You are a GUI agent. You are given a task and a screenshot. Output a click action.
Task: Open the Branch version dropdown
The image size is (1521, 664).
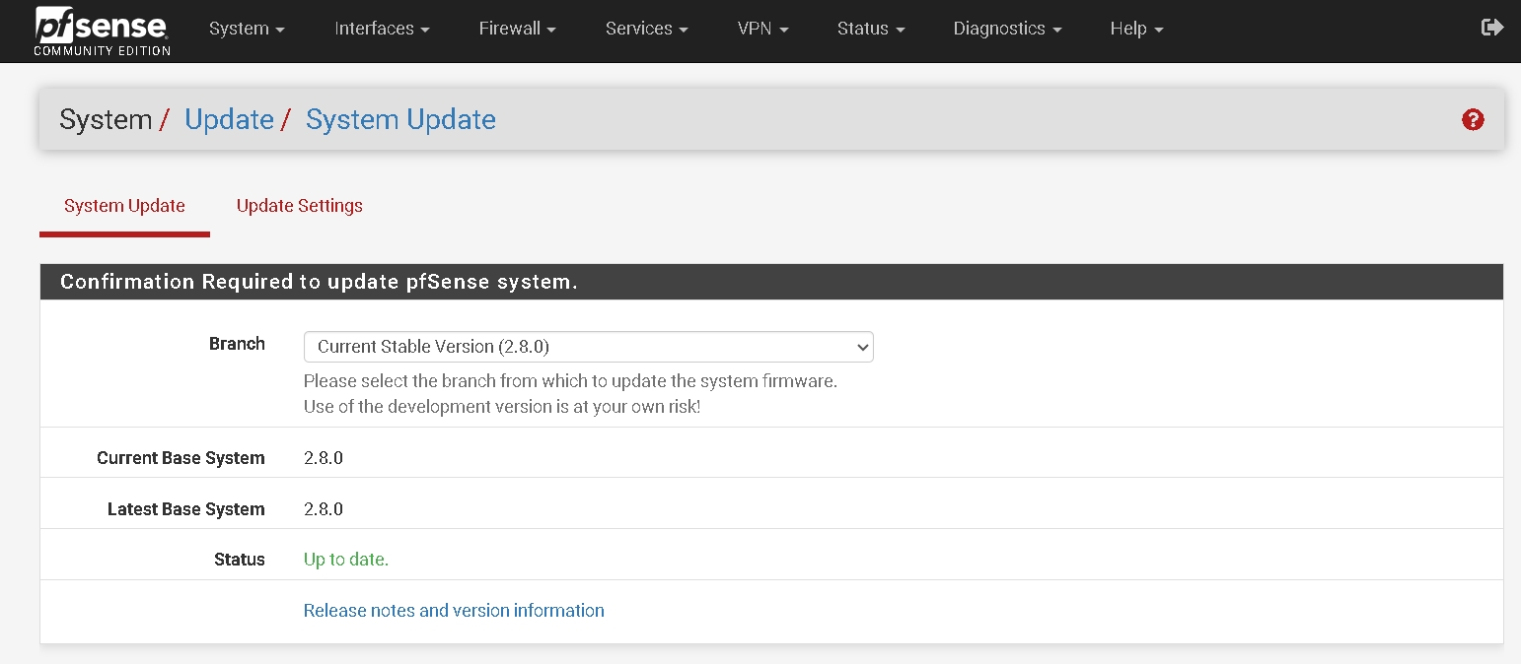(588, 347)
